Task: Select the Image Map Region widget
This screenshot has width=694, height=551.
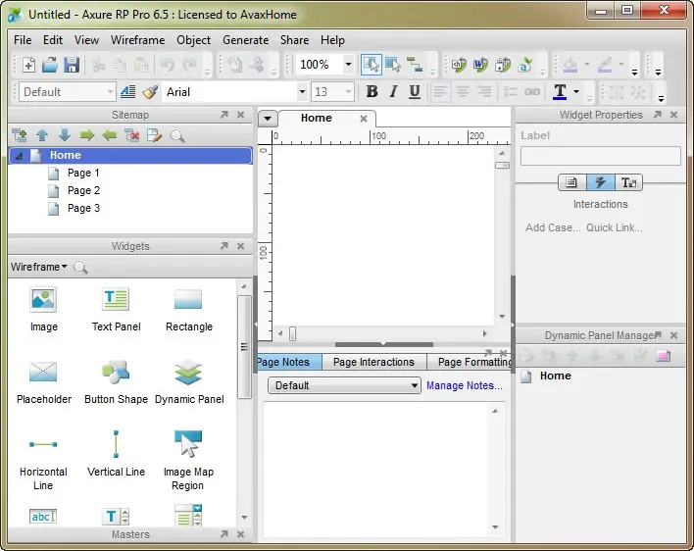Action: 189,460
